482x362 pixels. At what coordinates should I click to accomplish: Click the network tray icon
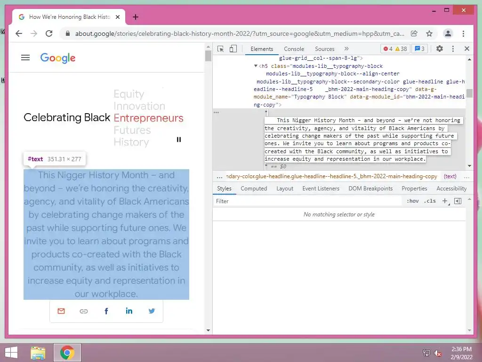(x=426, y=353)
